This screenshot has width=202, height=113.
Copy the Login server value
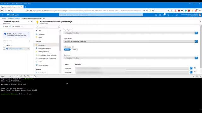196,41
